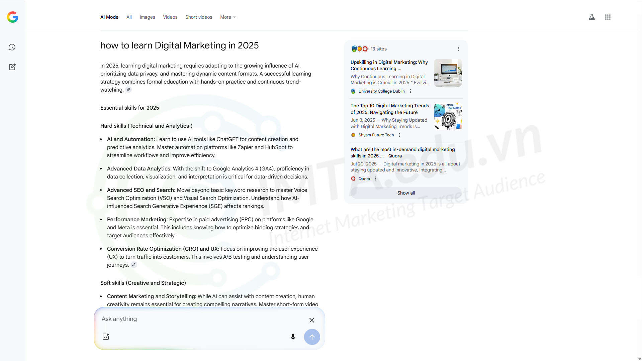Expand the More dropdown menu
Viewport: 642px width, 361px height.
click(x=228, y=17)
